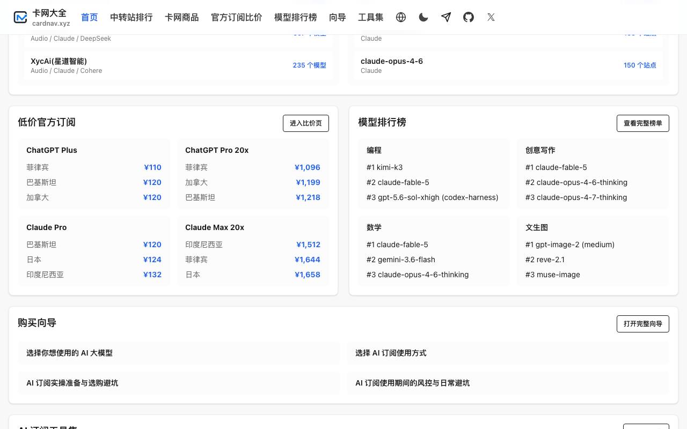Click the ¥1,096 Philippines price
This screenshot has width=687, height=429.
(308, 167)
